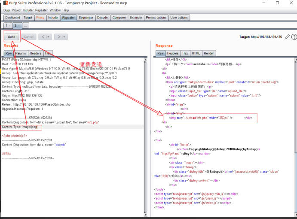Click the Burp Suite logo in title bar
Screen dimensions: 297x219
[6, 3]
